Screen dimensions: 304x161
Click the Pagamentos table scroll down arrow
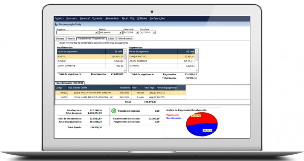(197, 71)
